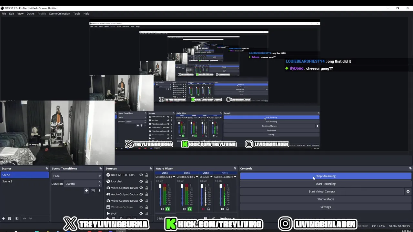Open the Edit menu
Screen dimensions: 413x232
coord(12,14)
